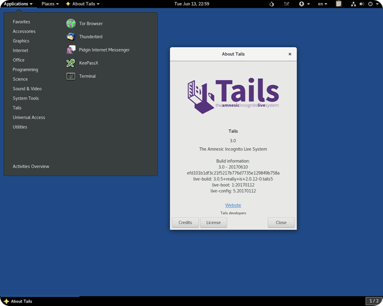Click the '3.0 - 20170610' build text

pyautogui.click(x=233, y=167)
